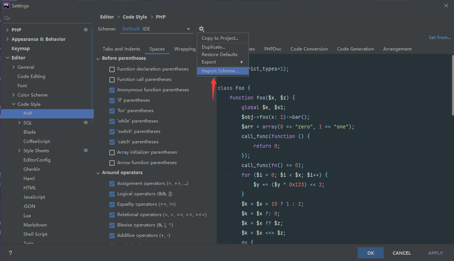Viewport: 454px width, 261px height.
Task: Expand Appearance & Behavior tree node
Action: 7,39
